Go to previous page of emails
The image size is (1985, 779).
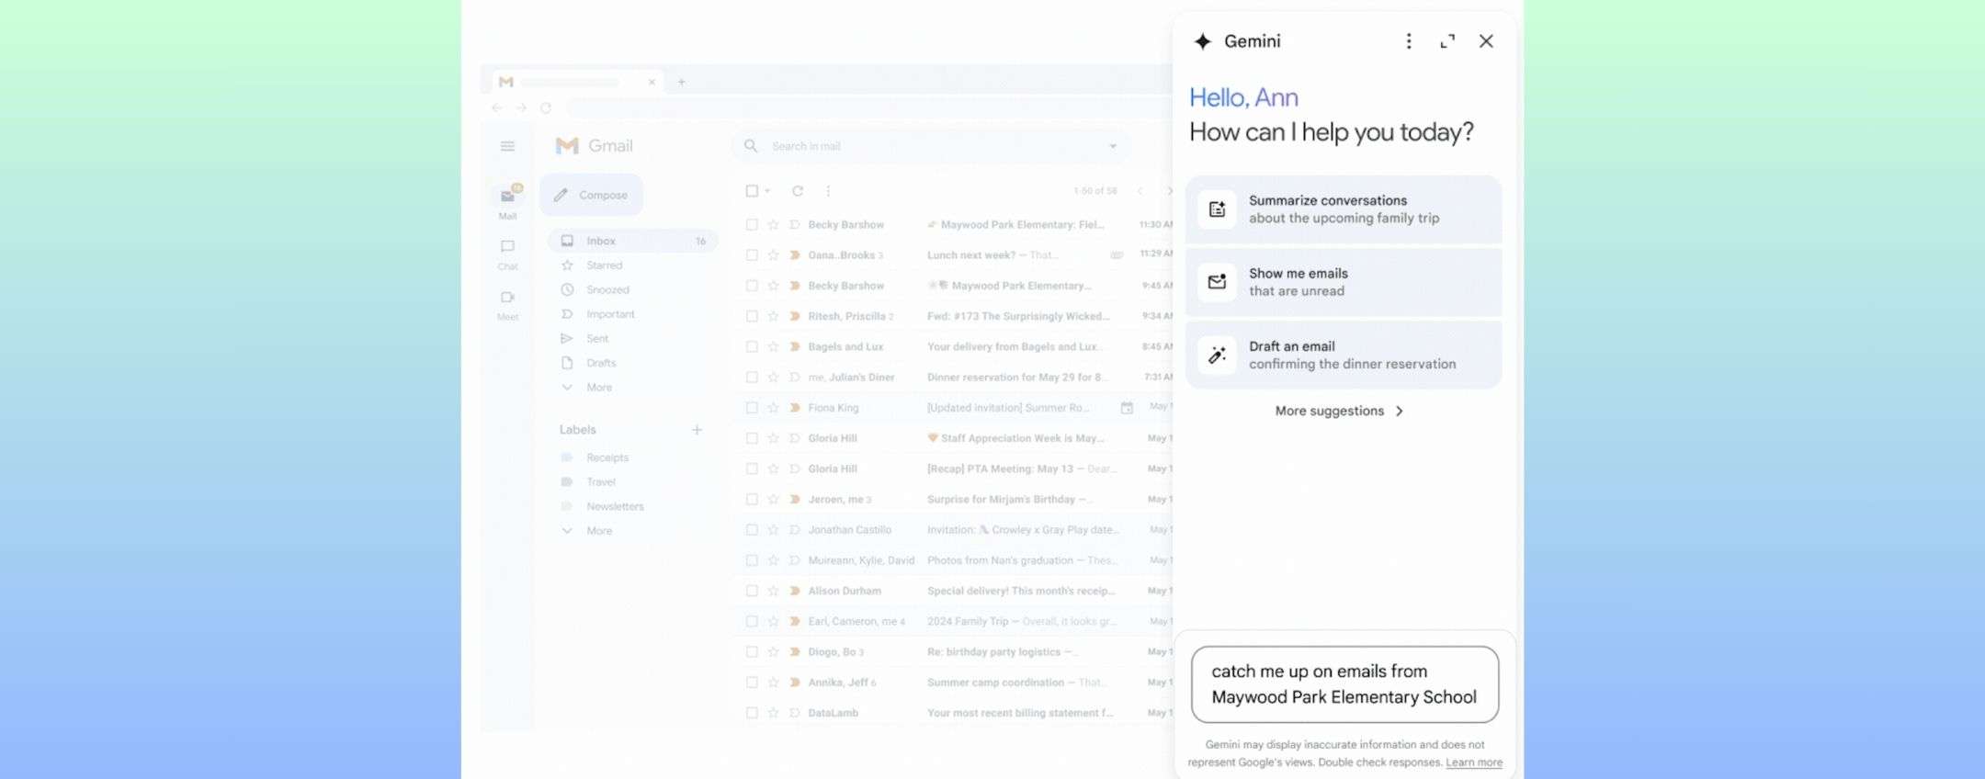1140,191
